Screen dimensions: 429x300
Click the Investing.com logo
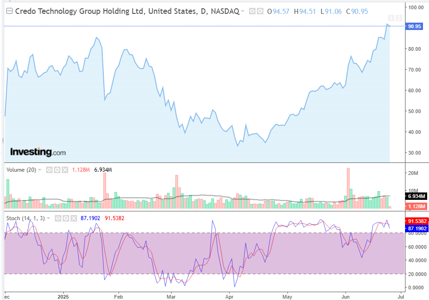(x=38, y=152)
